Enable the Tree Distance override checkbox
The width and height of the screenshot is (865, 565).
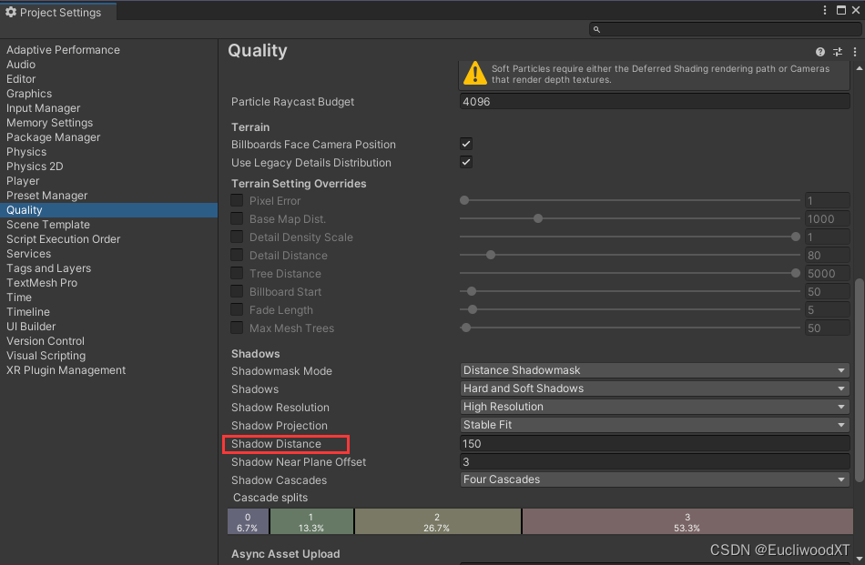tap(237, 273)
